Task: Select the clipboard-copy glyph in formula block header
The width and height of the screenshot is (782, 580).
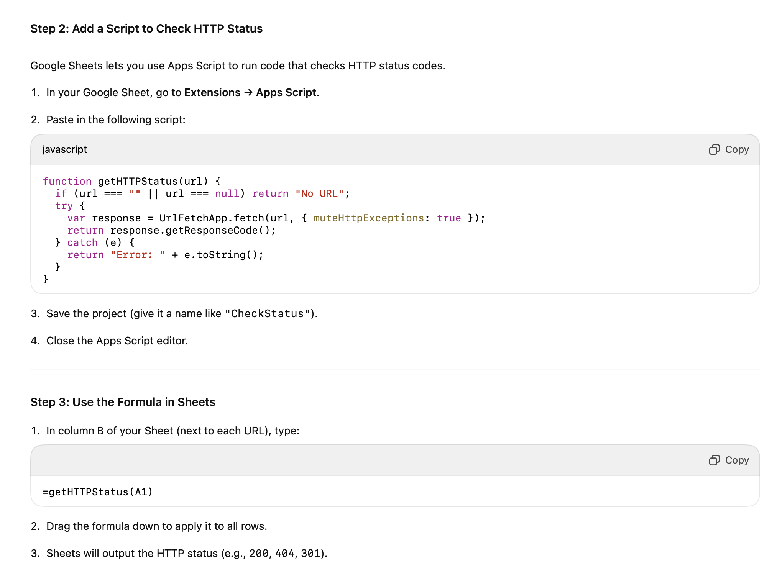Action: pyautogui.click(x=714, y=460)
